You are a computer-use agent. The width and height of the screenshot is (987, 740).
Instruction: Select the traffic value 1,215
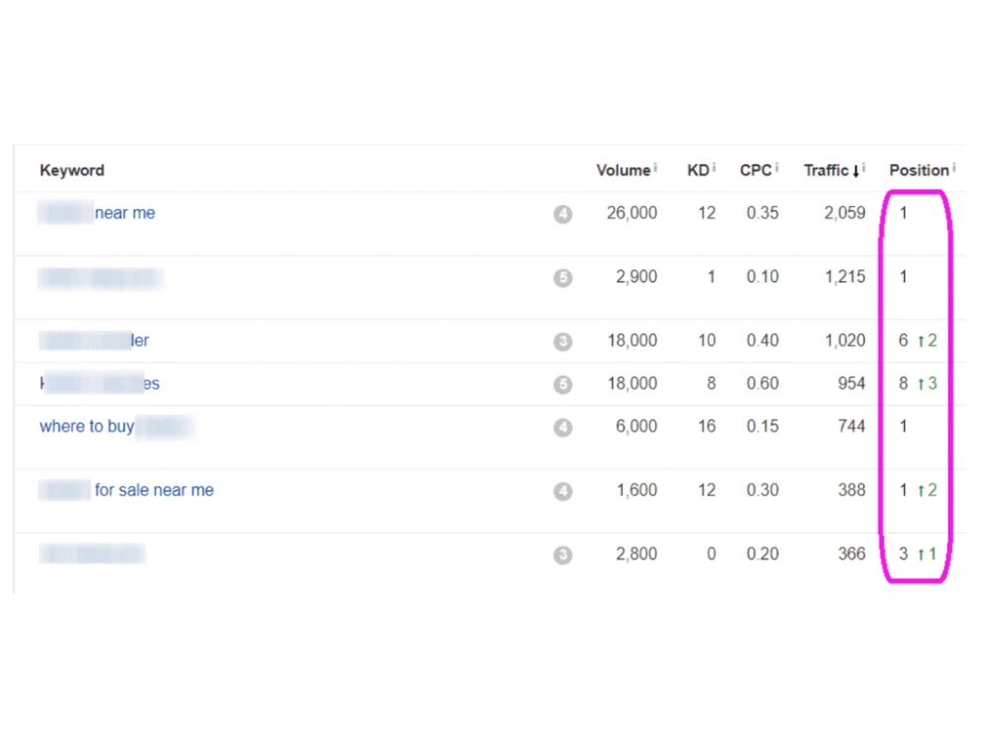click(845, 276)
